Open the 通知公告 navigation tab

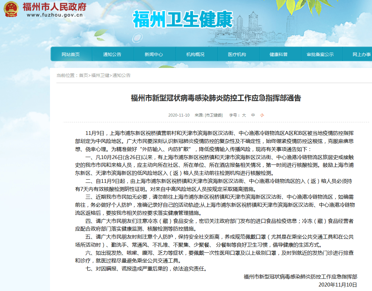point(112,54)
